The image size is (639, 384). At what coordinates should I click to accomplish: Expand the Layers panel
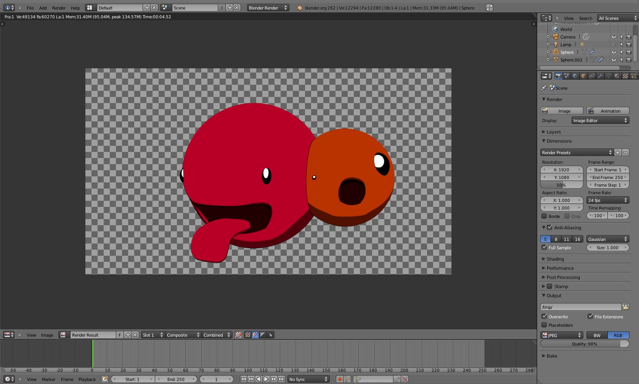click(544, 132)
